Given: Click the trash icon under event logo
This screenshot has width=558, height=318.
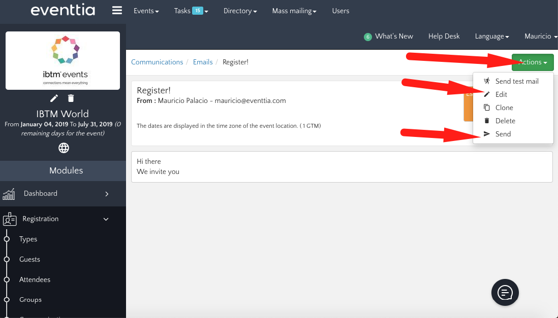Looking at the screenshot, I should tap(71, 98).
